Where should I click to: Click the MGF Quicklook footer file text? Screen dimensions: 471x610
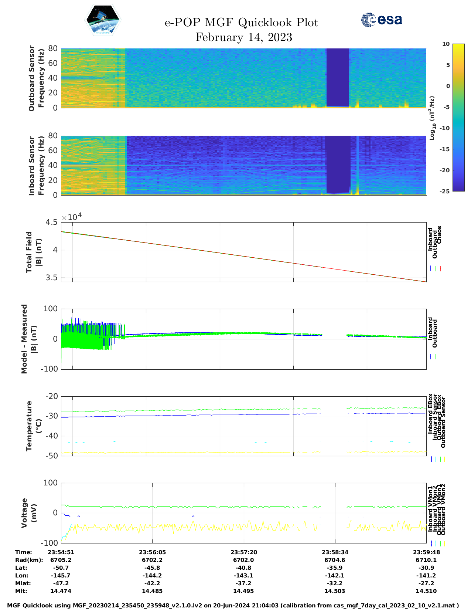[233, 606]
